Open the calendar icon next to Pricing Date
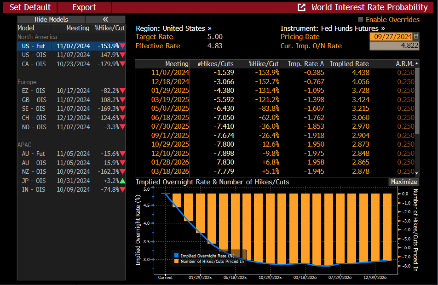The width and height of the screenshot is (438, 285). (x=416, y=36)
